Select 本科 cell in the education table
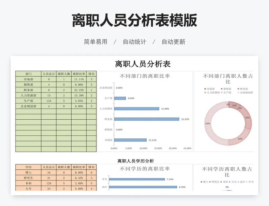 (x=28, y=183)
